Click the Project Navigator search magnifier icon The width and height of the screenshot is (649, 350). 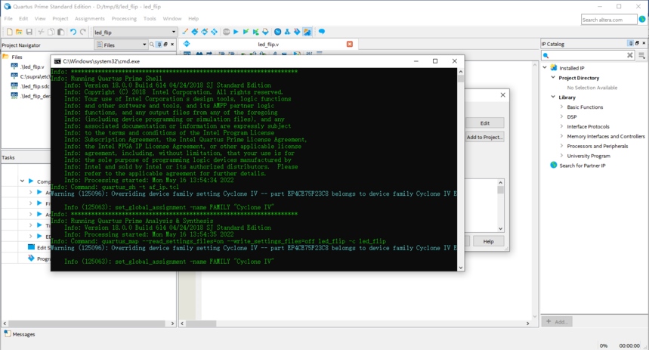[152, 45]
